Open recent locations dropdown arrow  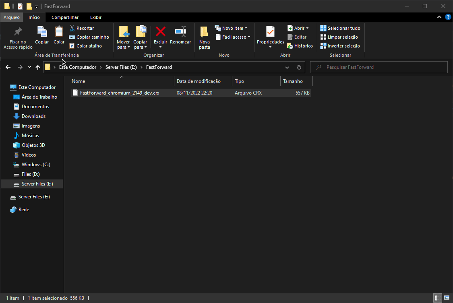[29, 67]
